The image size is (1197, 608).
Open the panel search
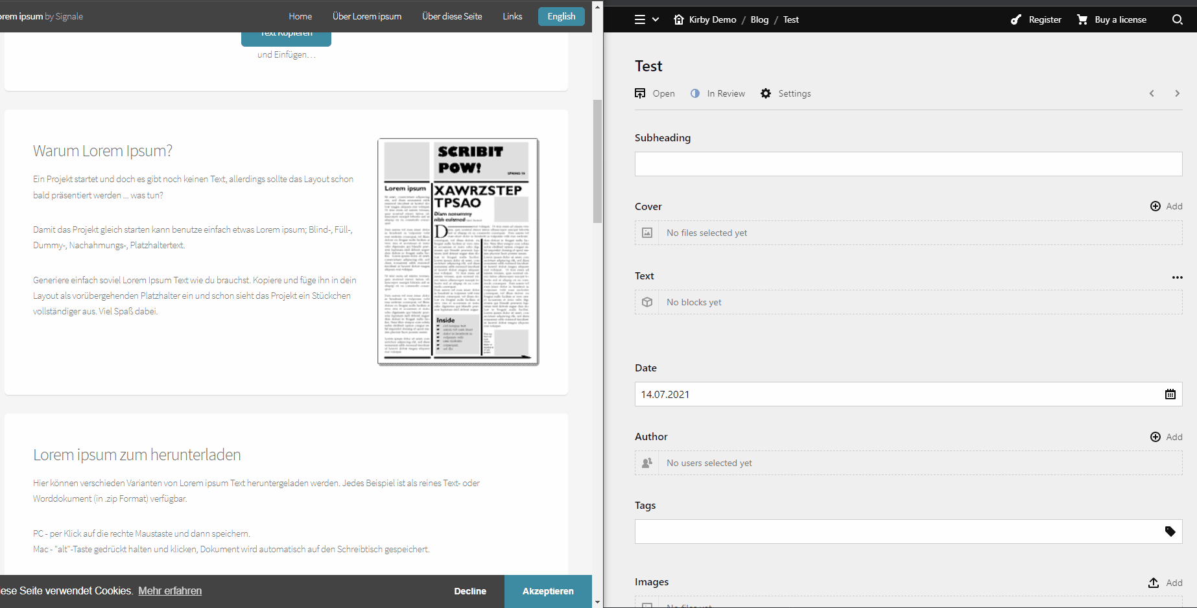click(1176, 19)
